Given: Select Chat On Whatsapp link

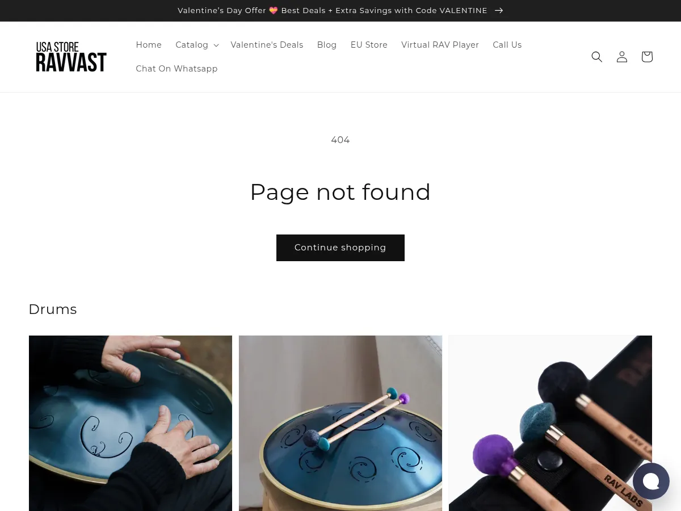Looking at the screenshot, I should (x=176, y=69).
